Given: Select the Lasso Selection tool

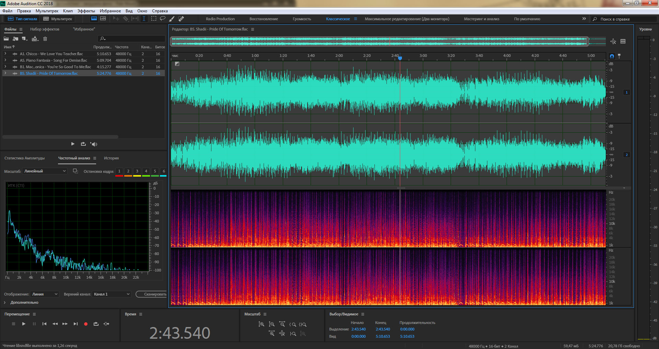Looking at the screenshot, I should pos(163,19).
